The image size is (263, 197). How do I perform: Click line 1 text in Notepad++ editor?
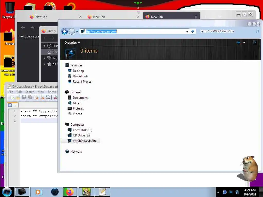[x=39, y=111]
